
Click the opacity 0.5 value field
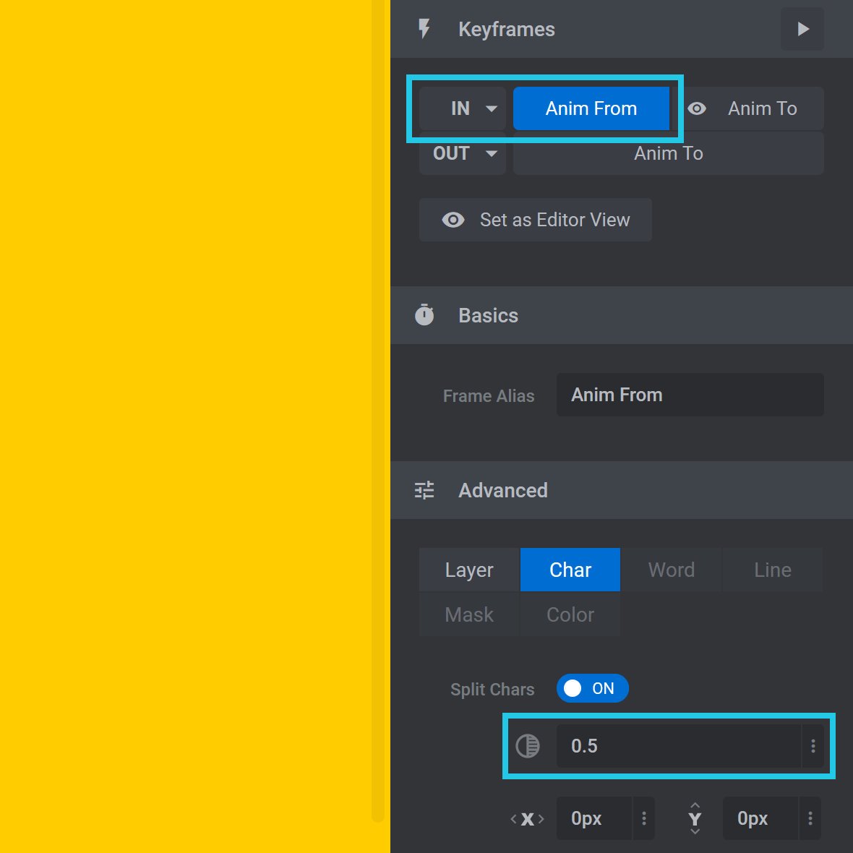click(x=678, y=746)
